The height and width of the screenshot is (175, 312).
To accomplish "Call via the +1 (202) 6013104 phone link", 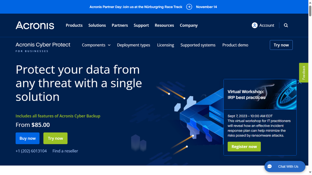I will 31,151.
